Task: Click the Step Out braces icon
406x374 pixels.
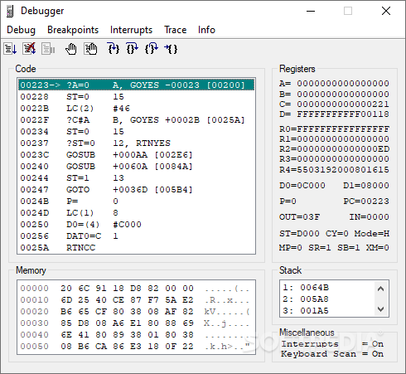Action: click(x=151, y=49)
